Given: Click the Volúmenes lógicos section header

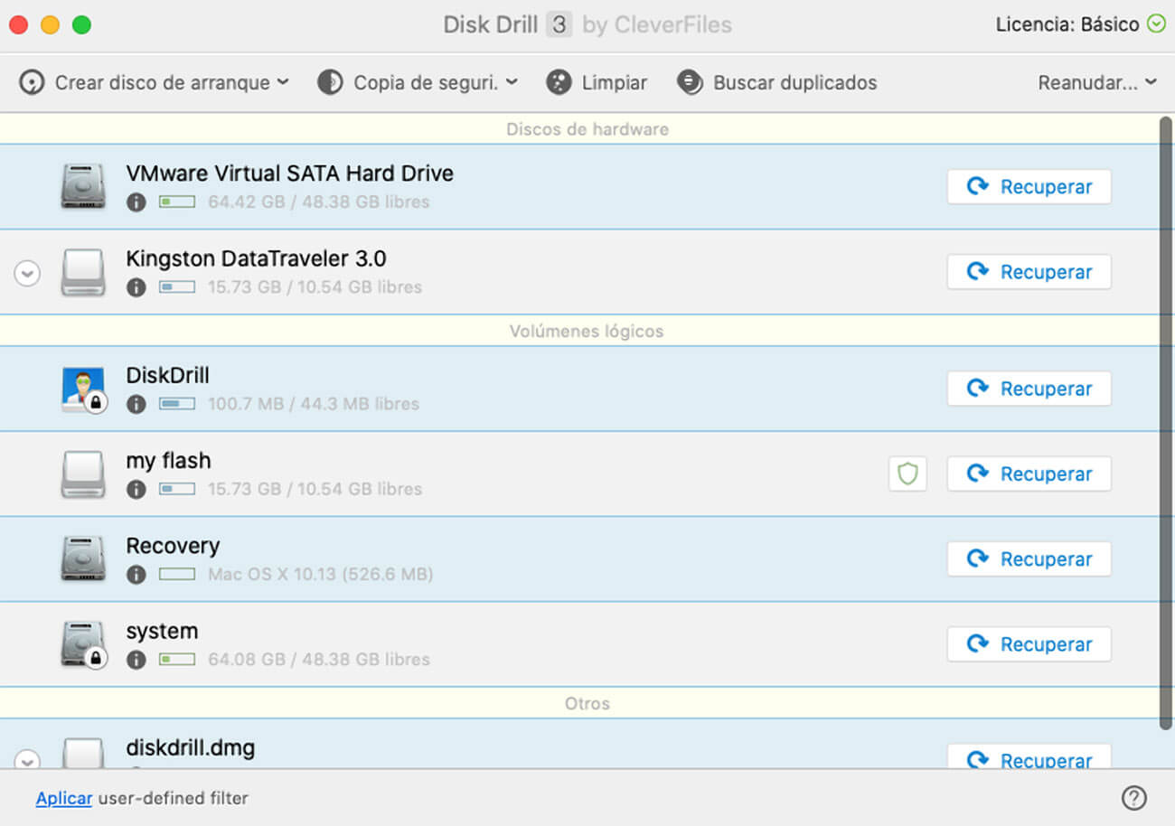Looking at the screenshot, I should pos(587,331).
